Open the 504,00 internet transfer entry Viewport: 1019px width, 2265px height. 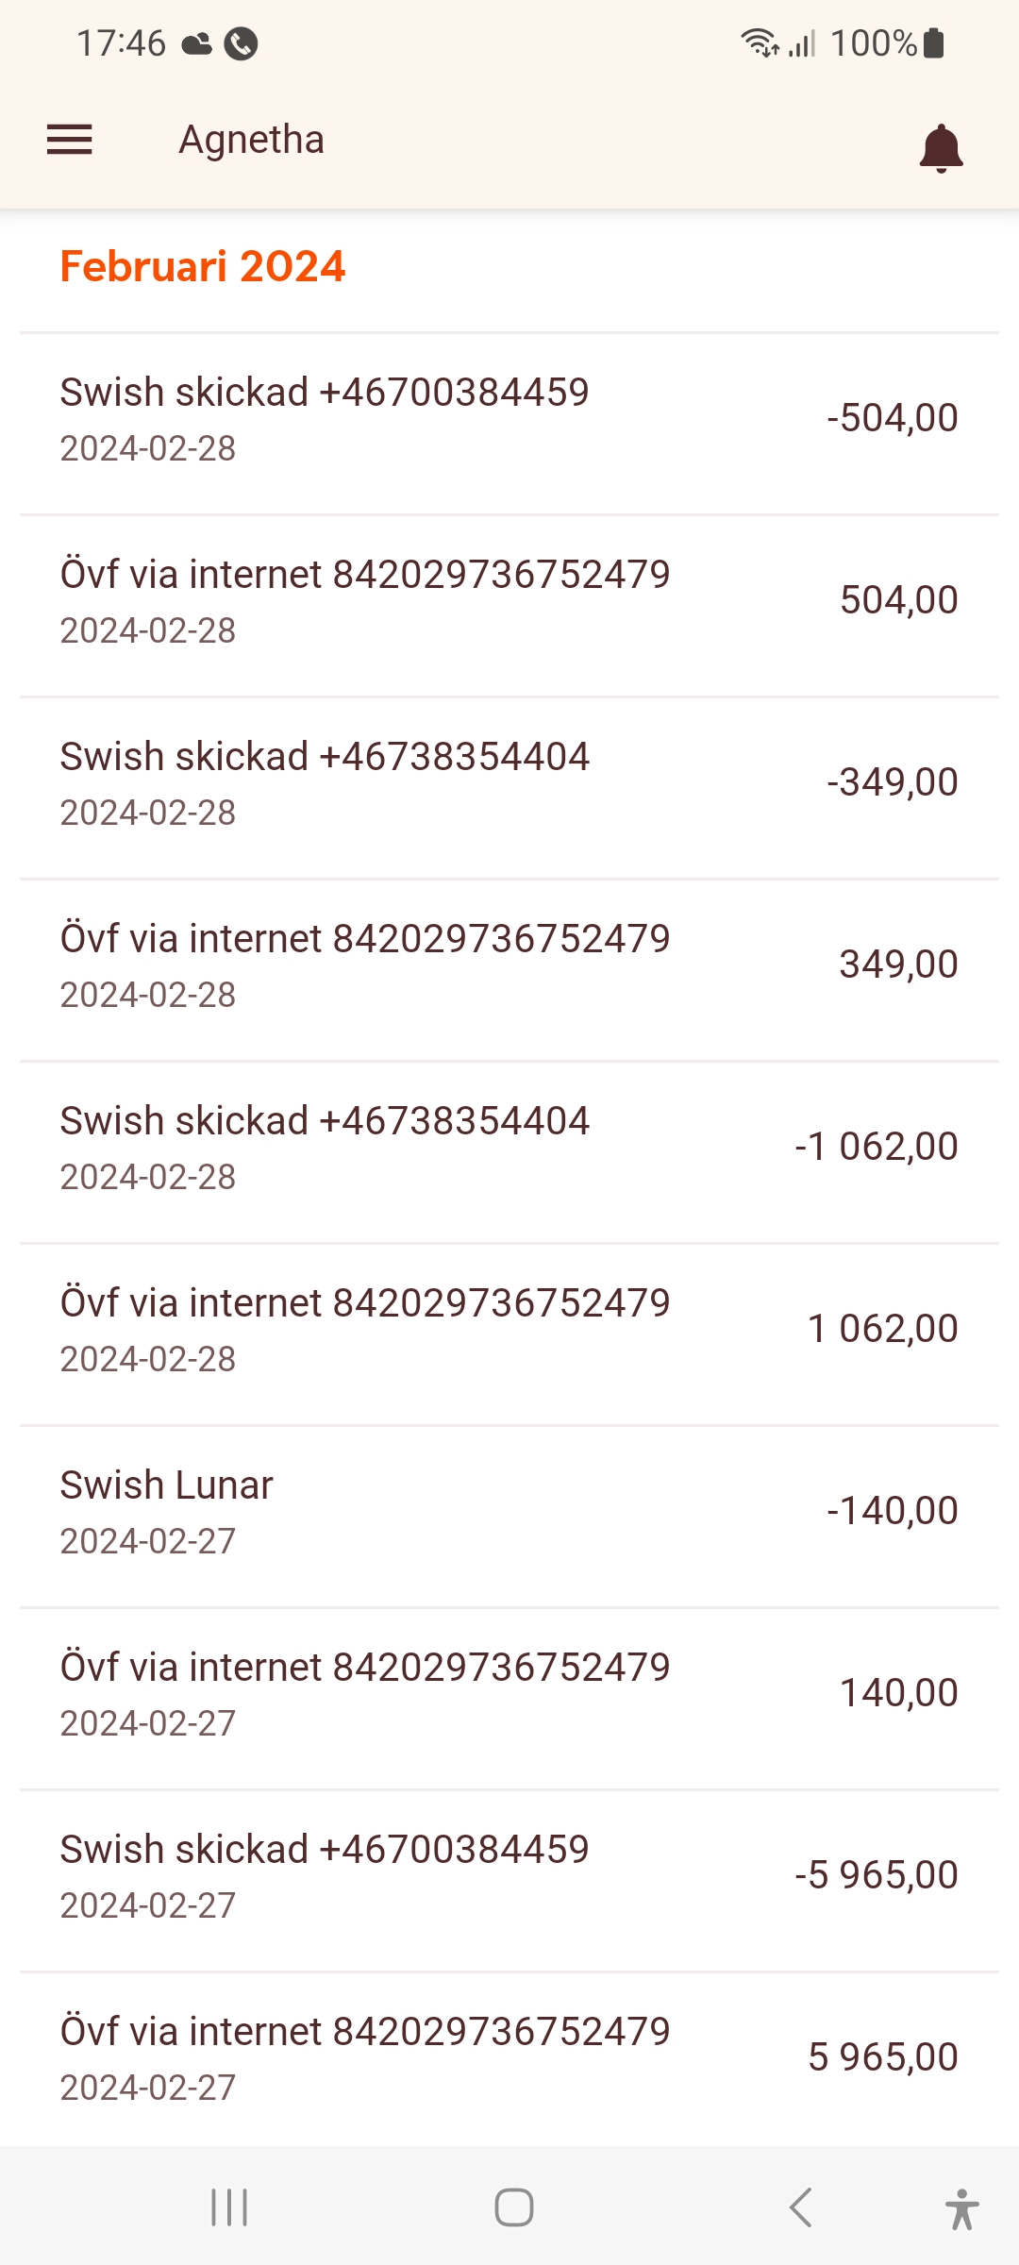509,601
